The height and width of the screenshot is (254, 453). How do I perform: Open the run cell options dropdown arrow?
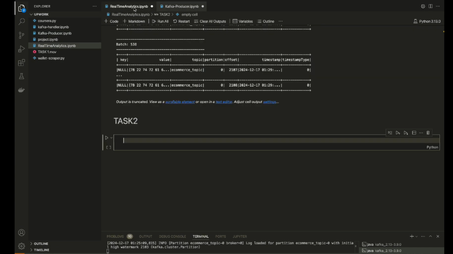(112, 138)
